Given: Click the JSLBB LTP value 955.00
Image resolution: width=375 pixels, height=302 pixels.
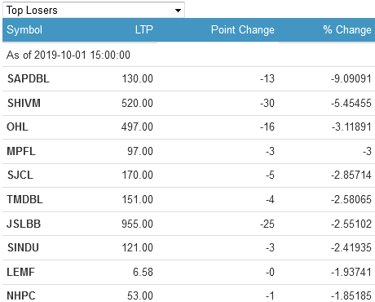Looking at the screenshot, I should tap(137, 224).
